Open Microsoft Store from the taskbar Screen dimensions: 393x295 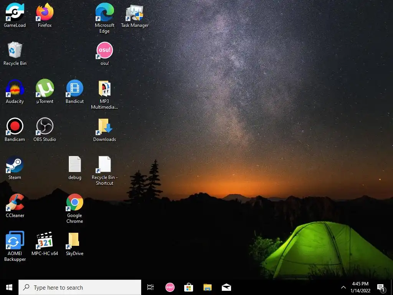pos(188,287)
